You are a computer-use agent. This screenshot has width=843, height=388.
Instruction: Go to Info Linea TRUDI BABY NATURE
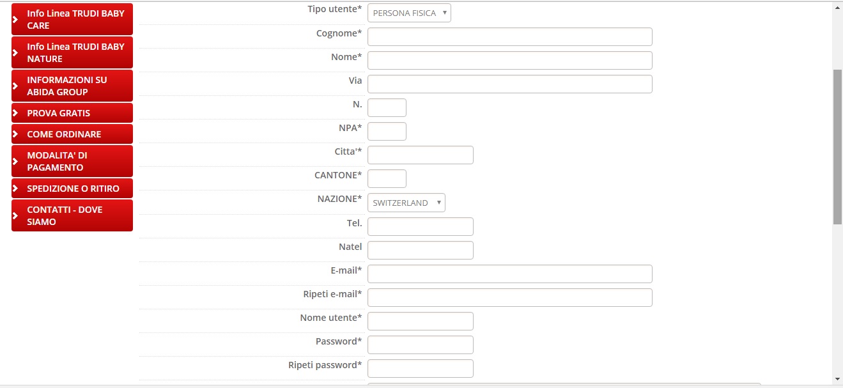point(75,52)
